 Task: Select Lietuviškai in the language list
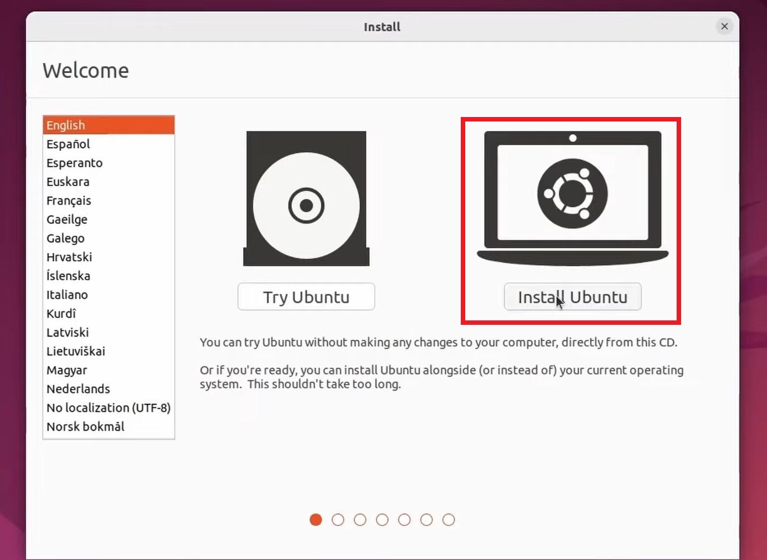109,352
